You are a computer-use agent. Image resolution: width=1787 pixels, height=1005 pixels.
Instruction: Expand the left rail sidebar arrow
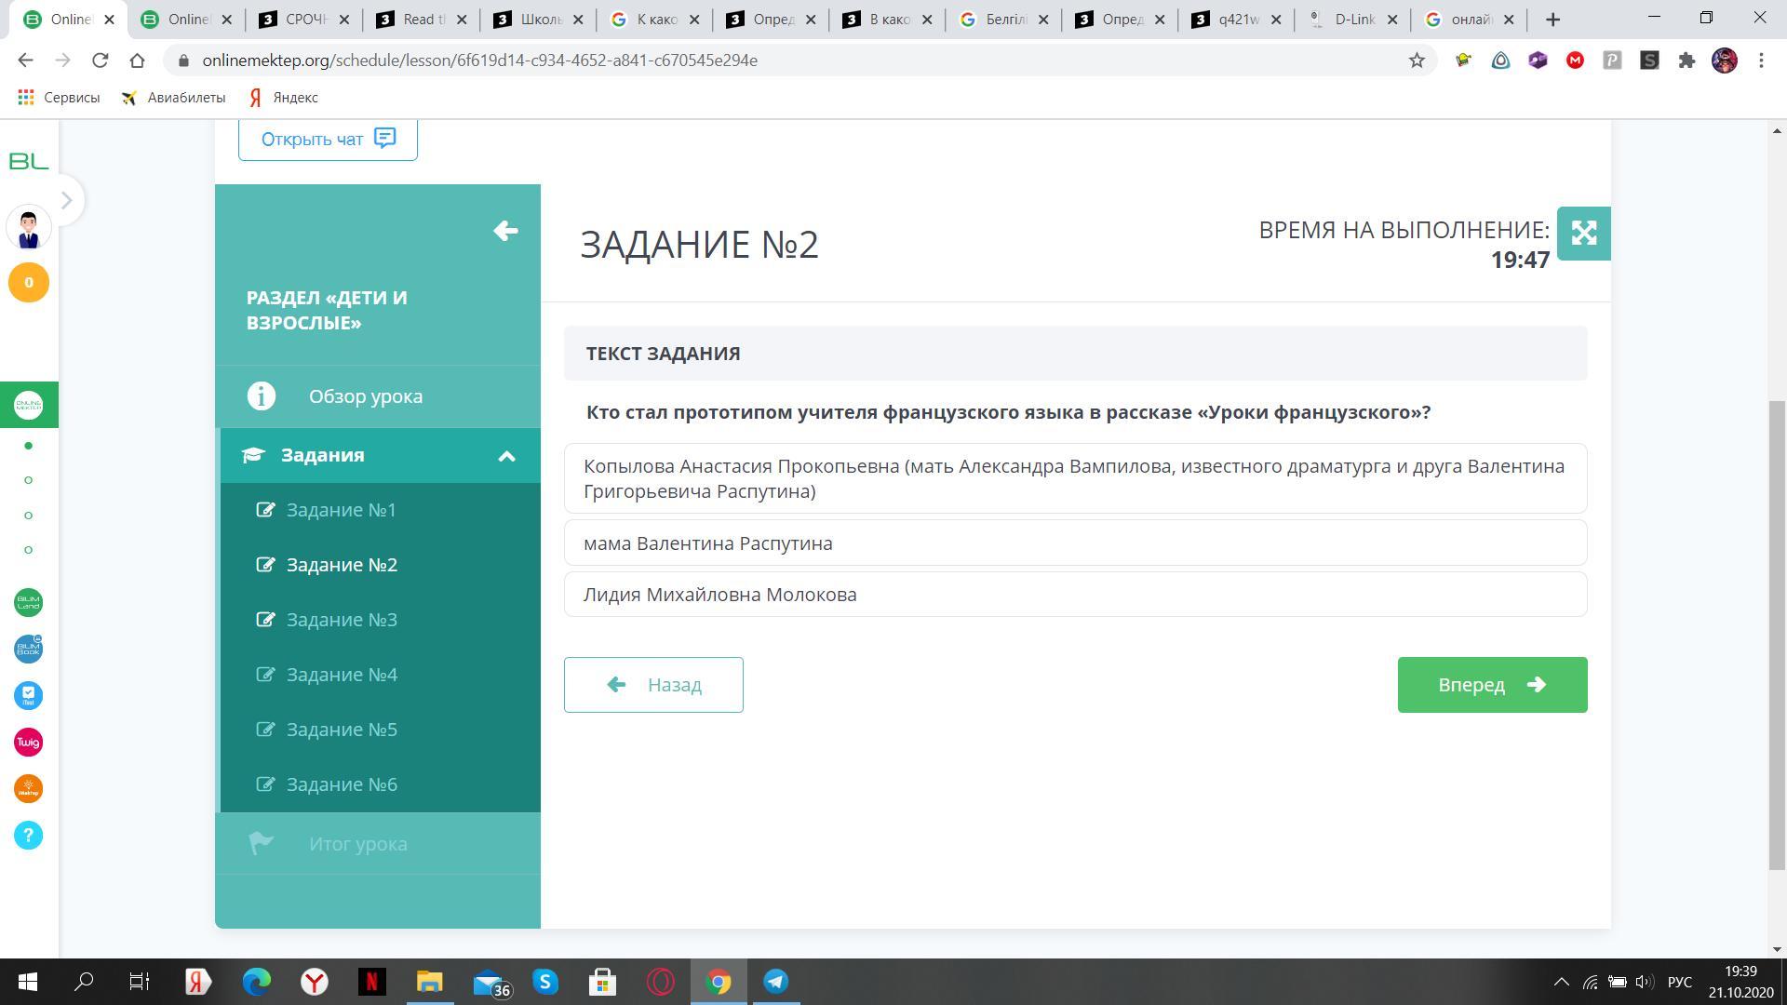tap(66, 200)
